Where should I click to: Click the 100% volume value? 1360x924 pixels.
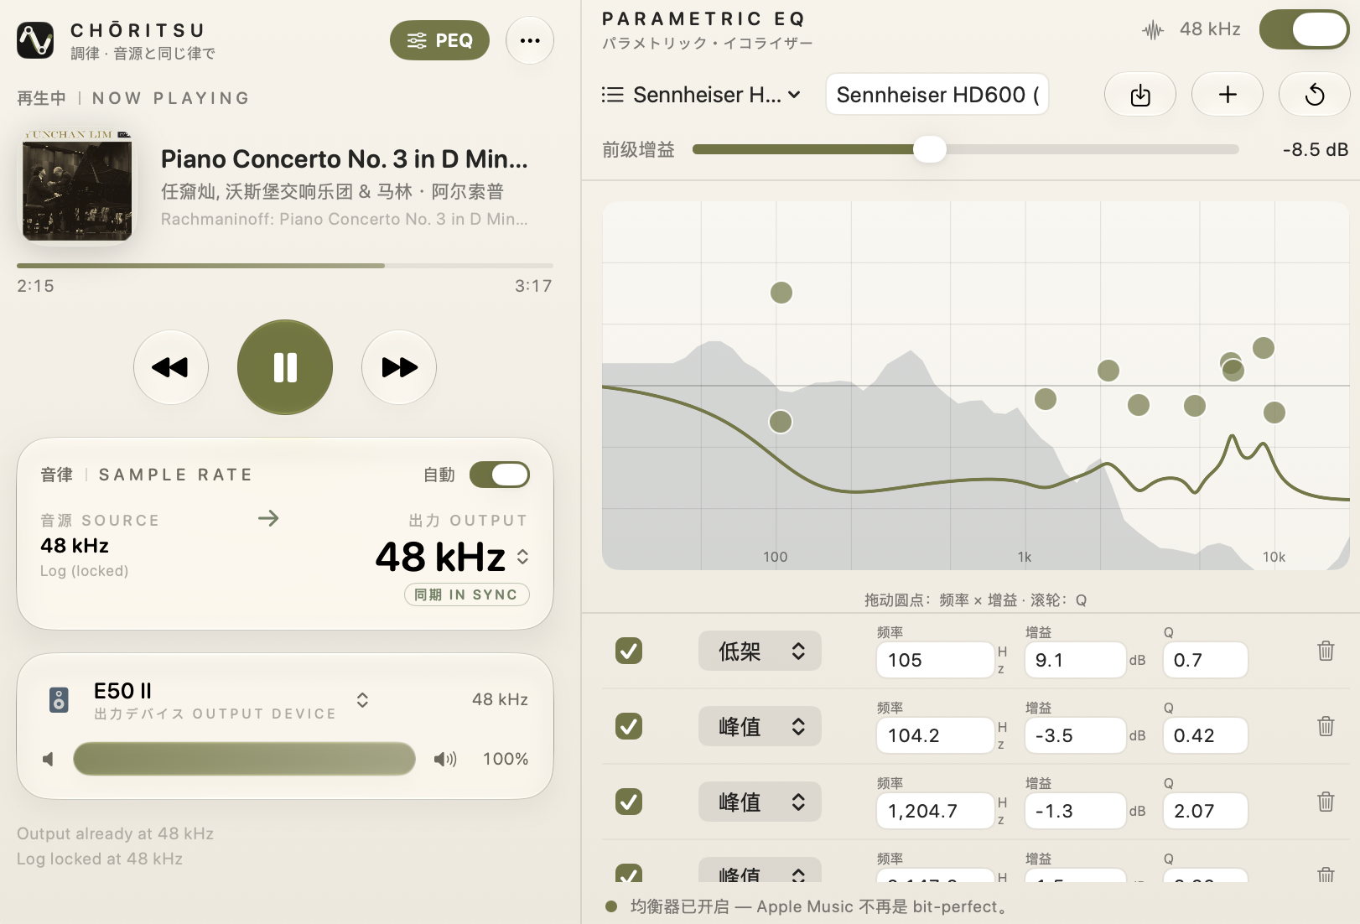point(506,759)
